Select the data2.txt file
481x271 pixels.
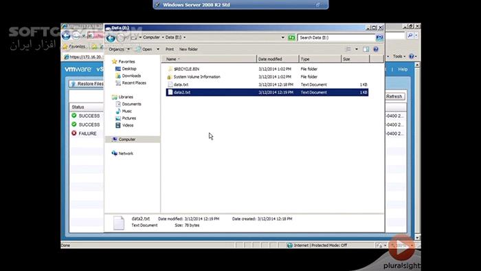[x=267, y=92]
